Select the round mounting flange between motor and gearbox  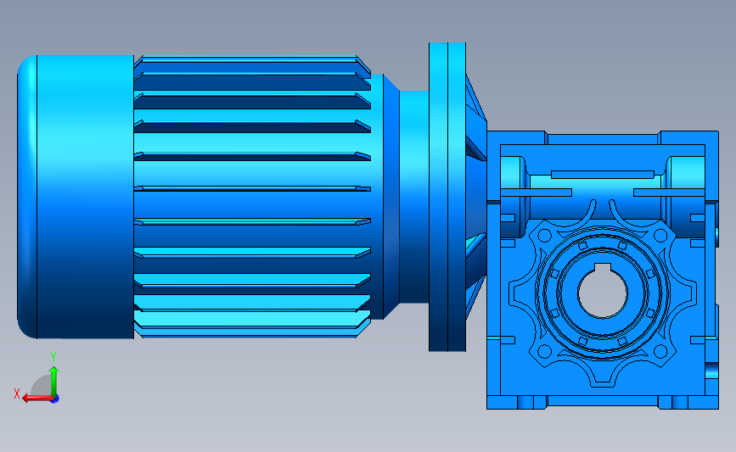click(x=447, y=197)
